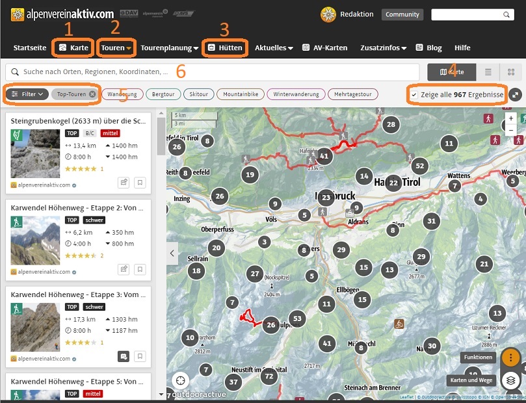Open the Karten und Wege layers icon
The image size is (526, 403).
[x=510, y=380]
